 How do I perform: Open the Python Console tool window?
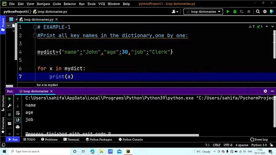(x=131, y=139)
